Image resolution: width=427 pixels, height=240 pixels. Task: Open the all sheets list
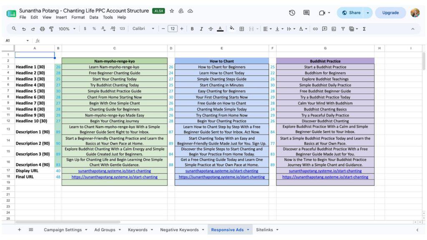[31, 230]
